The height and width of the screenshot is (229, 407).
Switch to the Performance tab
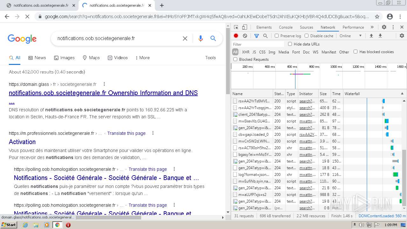pyautogui.click(x=353, y=27)
